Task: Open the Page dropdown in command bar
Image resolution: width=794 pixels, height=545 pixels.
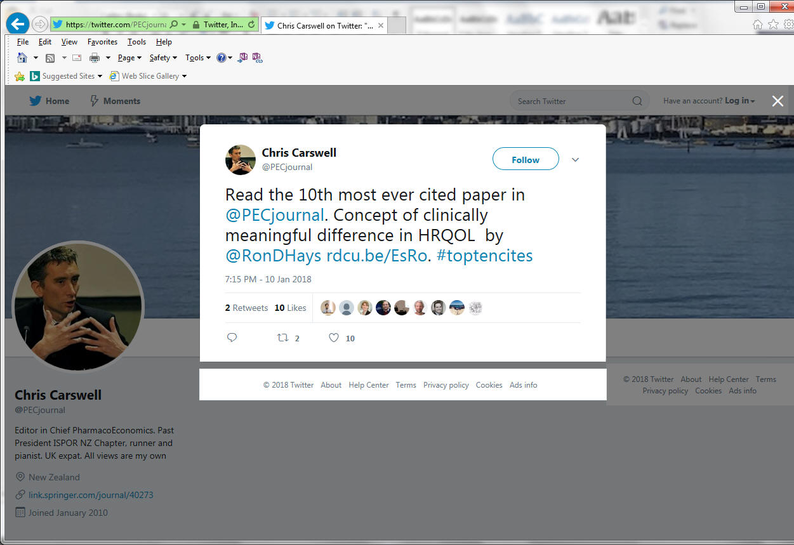Action: (x=130, y=58)
